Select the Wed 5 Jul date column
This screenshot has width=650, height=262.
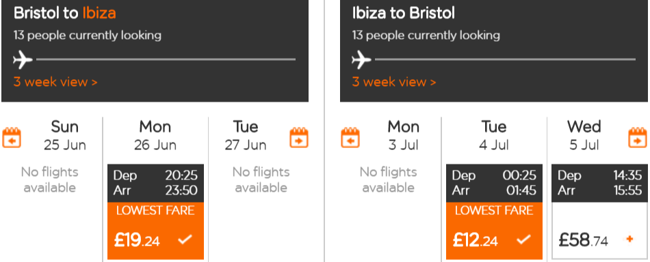(584, 136)
